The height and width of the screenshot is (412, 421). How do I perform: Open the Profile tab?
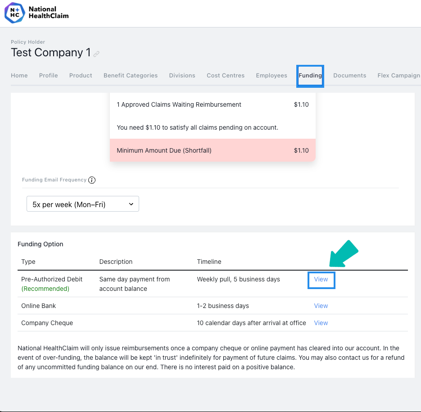click(48, 76)
